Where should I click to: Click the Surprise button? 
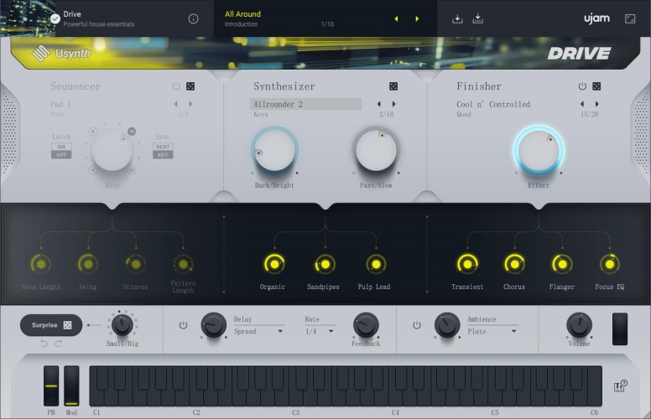pyautogui.click(x=51, y=325)
